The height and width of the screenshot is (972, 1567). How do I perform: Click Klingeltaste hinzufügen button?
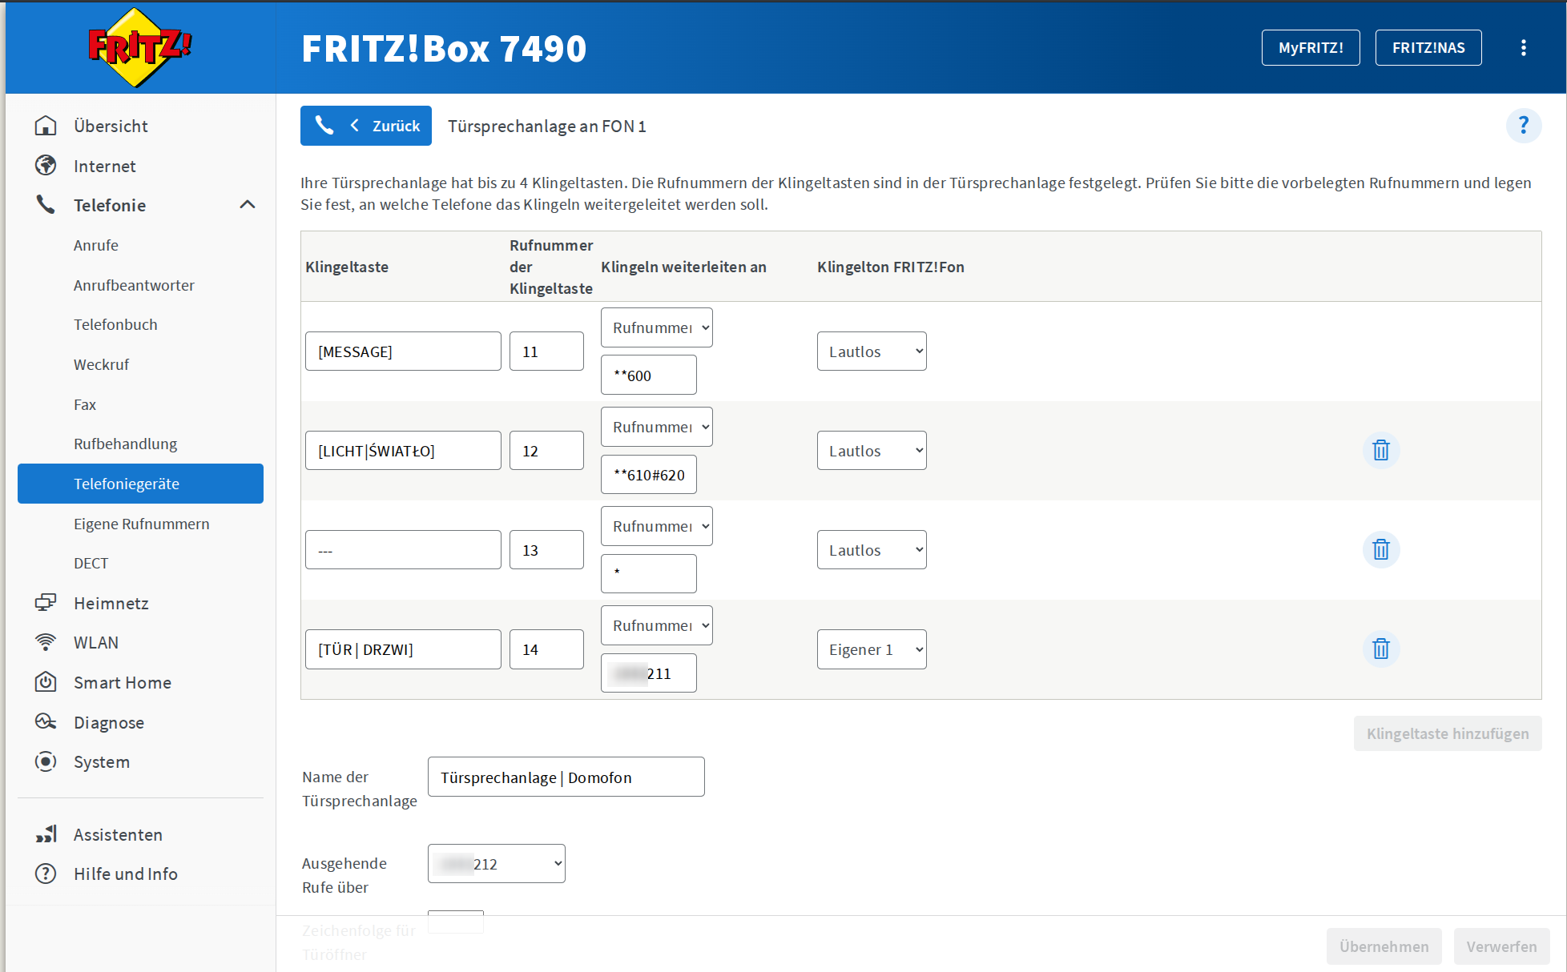pyautogui.click(x=1448, y=733)
